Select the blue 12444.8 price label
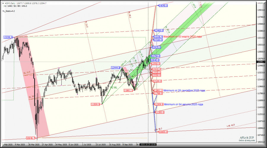This screenshot has height=148, width=267. coord(116,68)
